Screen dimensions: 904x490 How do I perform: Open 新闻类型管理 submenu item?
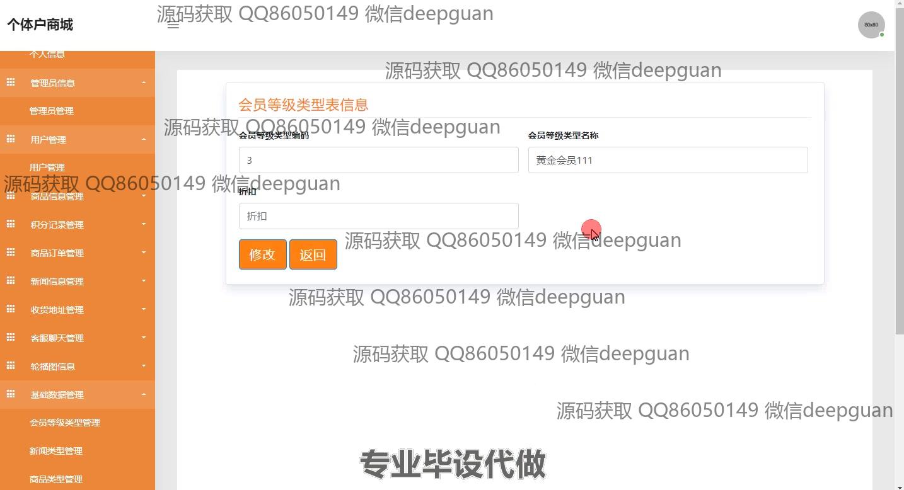56,451
